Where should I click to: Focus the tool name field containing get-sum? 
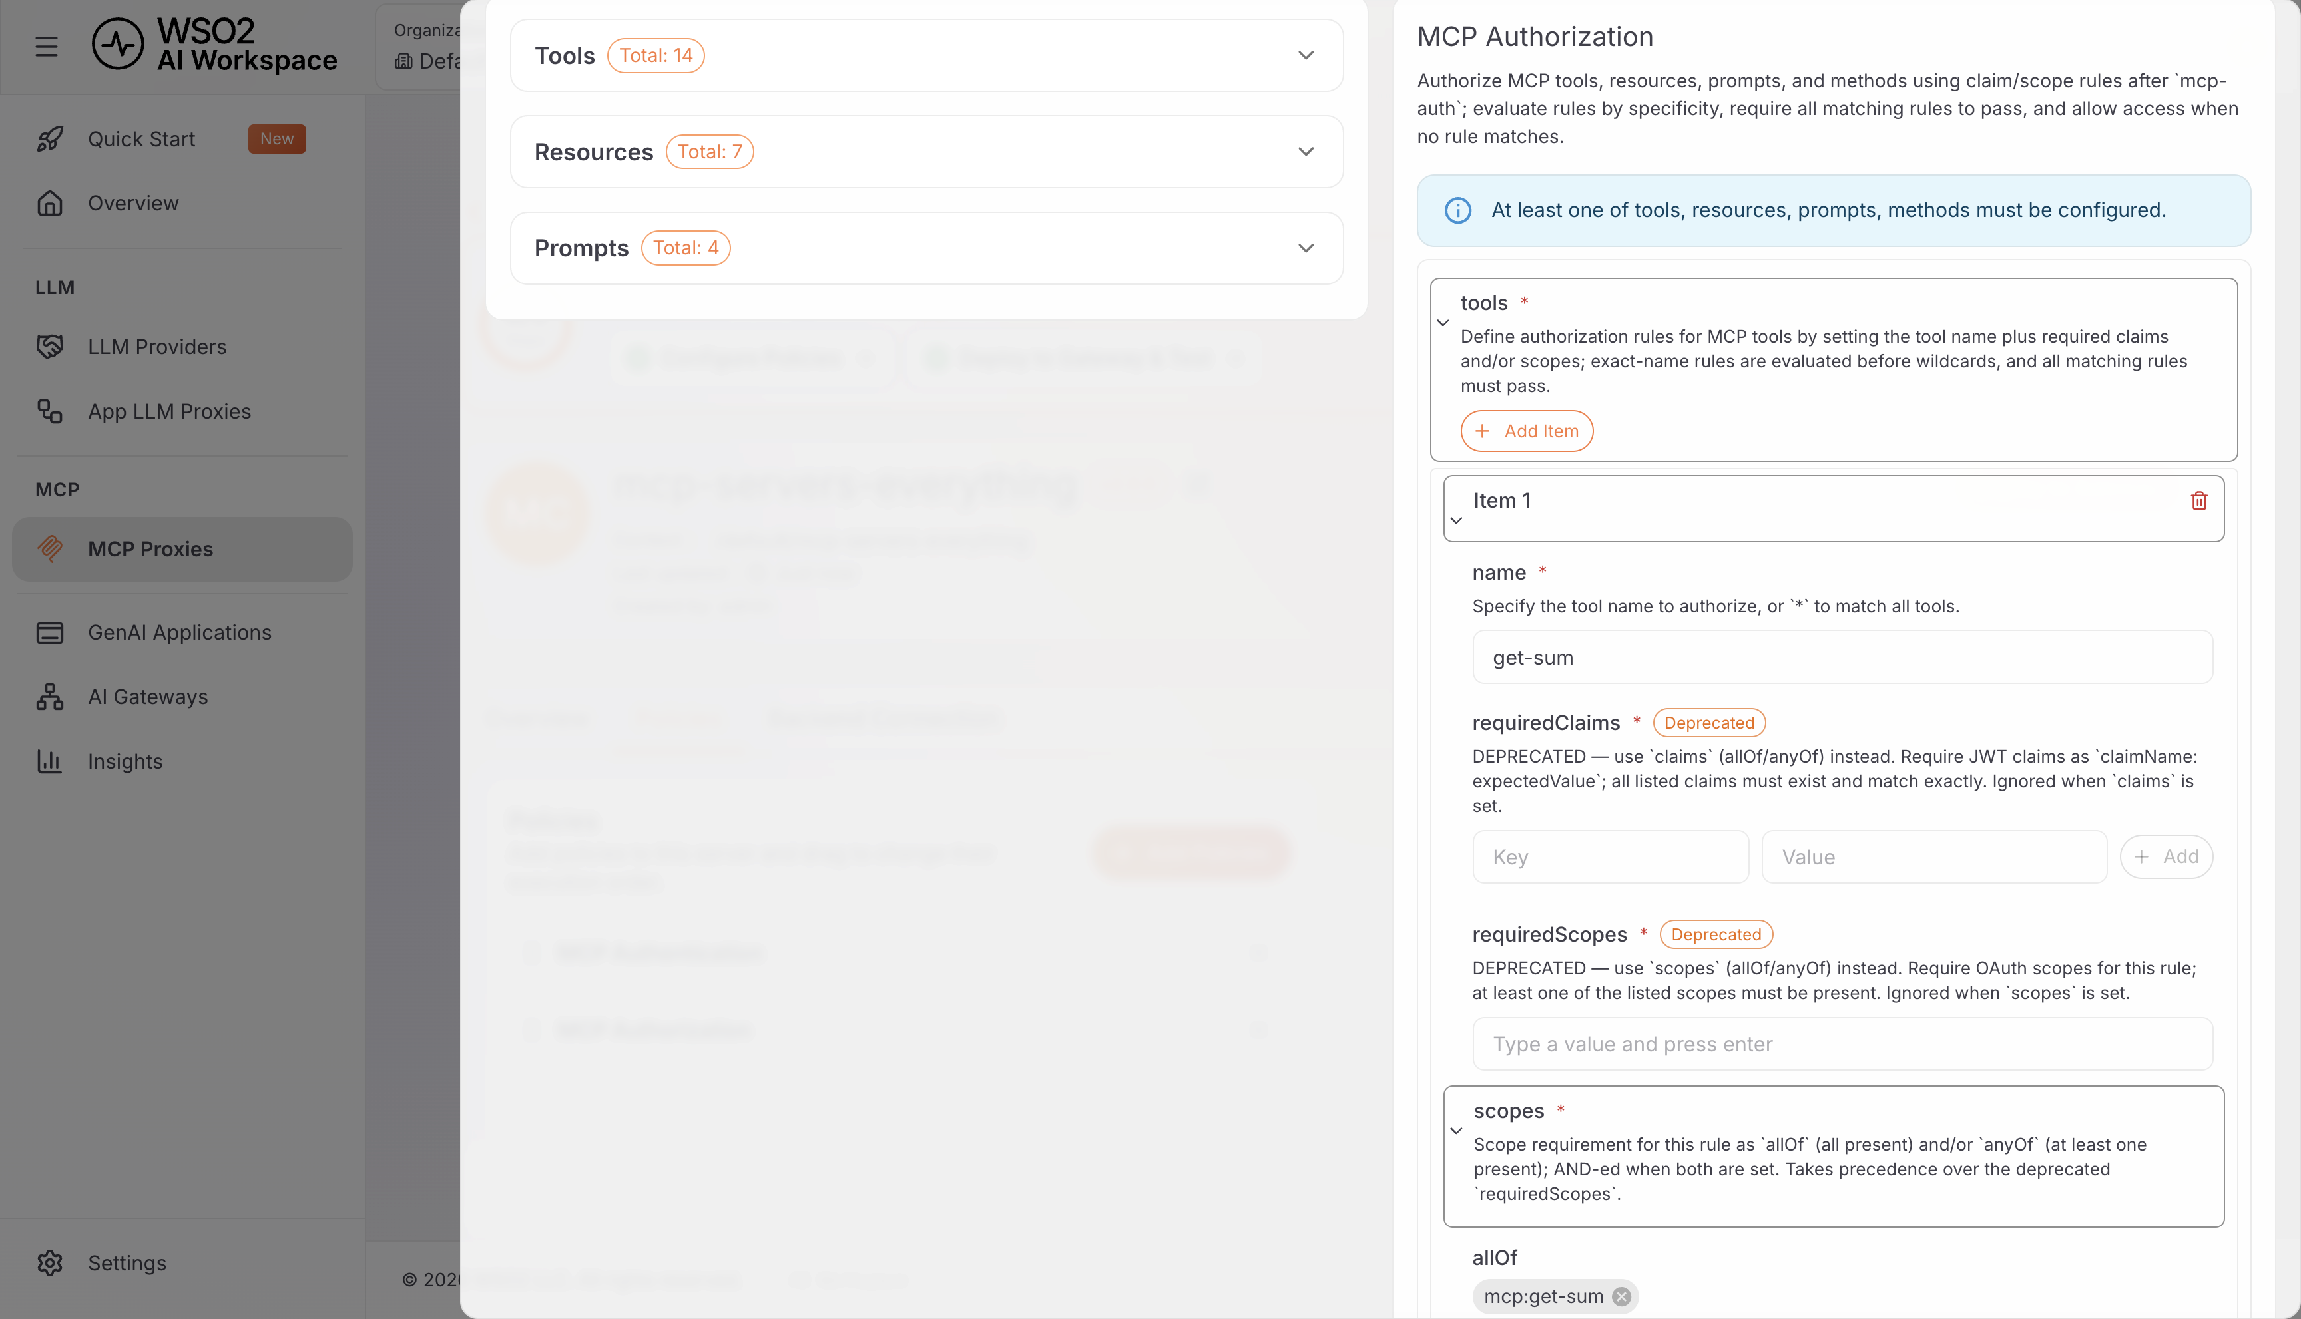tap(1842, 657)
